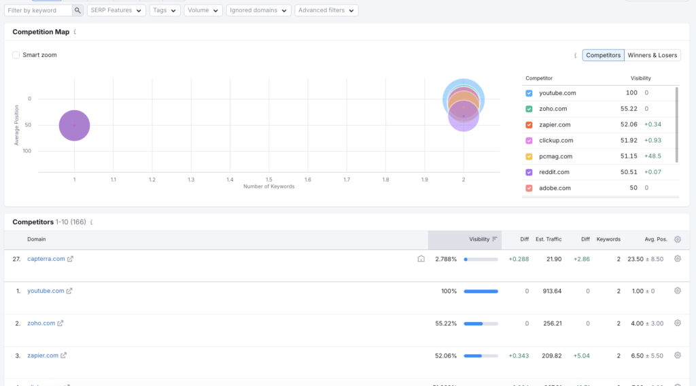Open external link icon for capterra.com
Screen dimensions: 696x386
pyautogui.click(x=70, y=259)
